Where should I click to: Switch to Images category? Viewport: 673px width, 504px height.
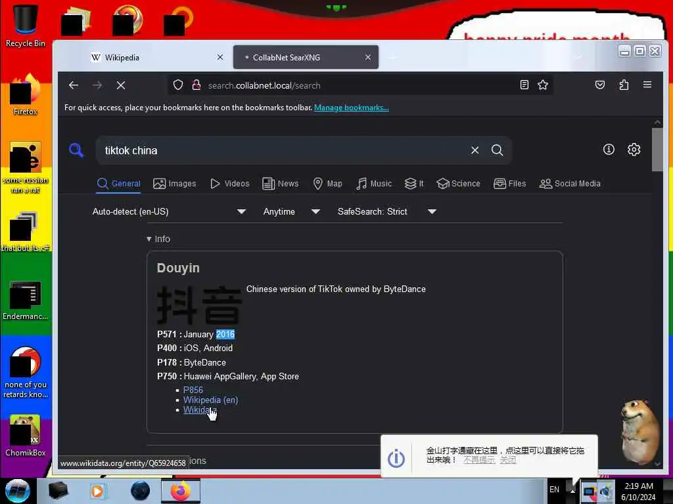(174, 184)
